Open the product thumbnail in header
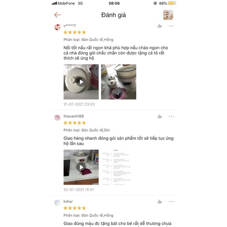227x227 pixels. (x=168, y=15)
